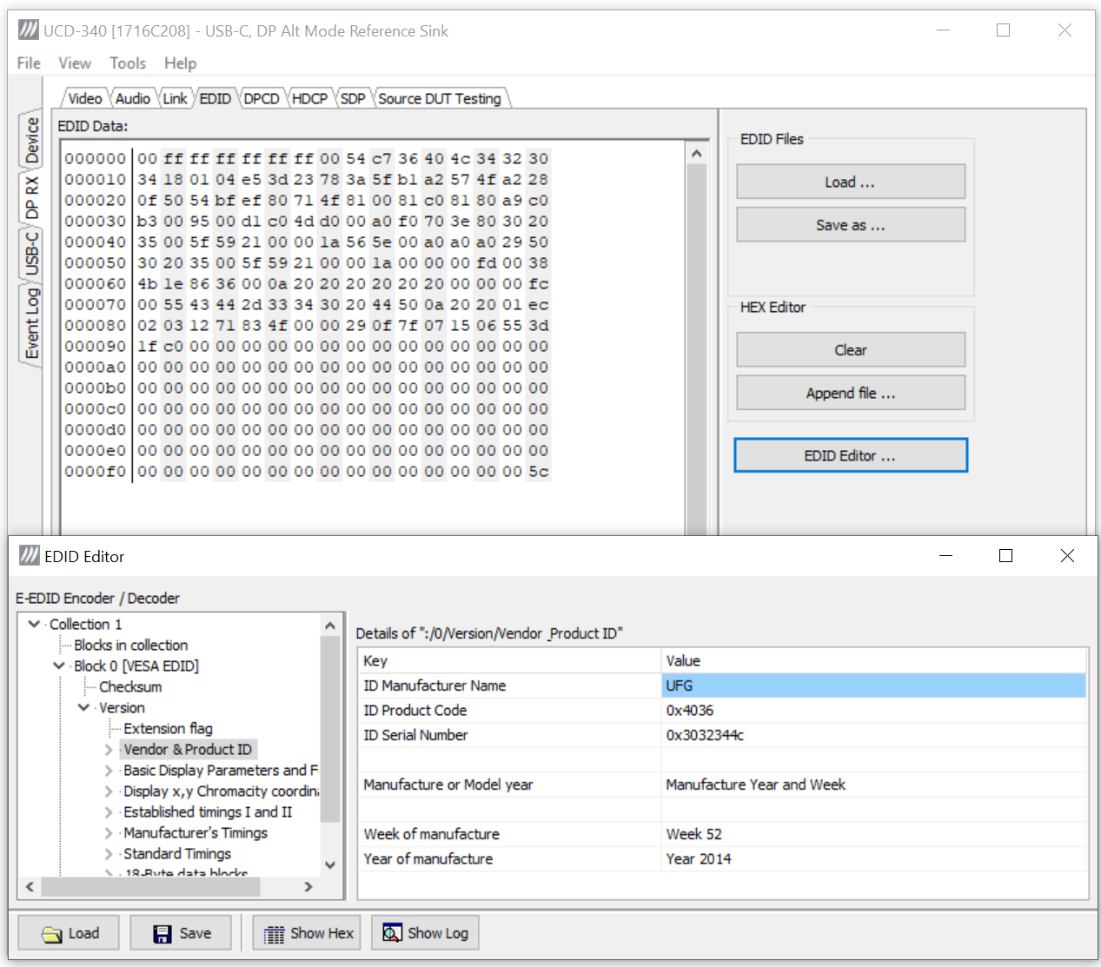The width and height of the screenshot is (1101, 967).
Task: Click the floppy disk Save button
Action: click(x=182, y=933)
